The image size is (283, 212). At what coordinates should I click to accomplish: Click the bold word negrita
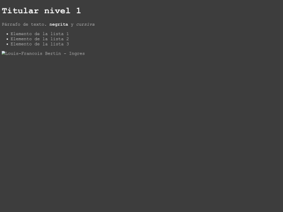tap(59, 24)
